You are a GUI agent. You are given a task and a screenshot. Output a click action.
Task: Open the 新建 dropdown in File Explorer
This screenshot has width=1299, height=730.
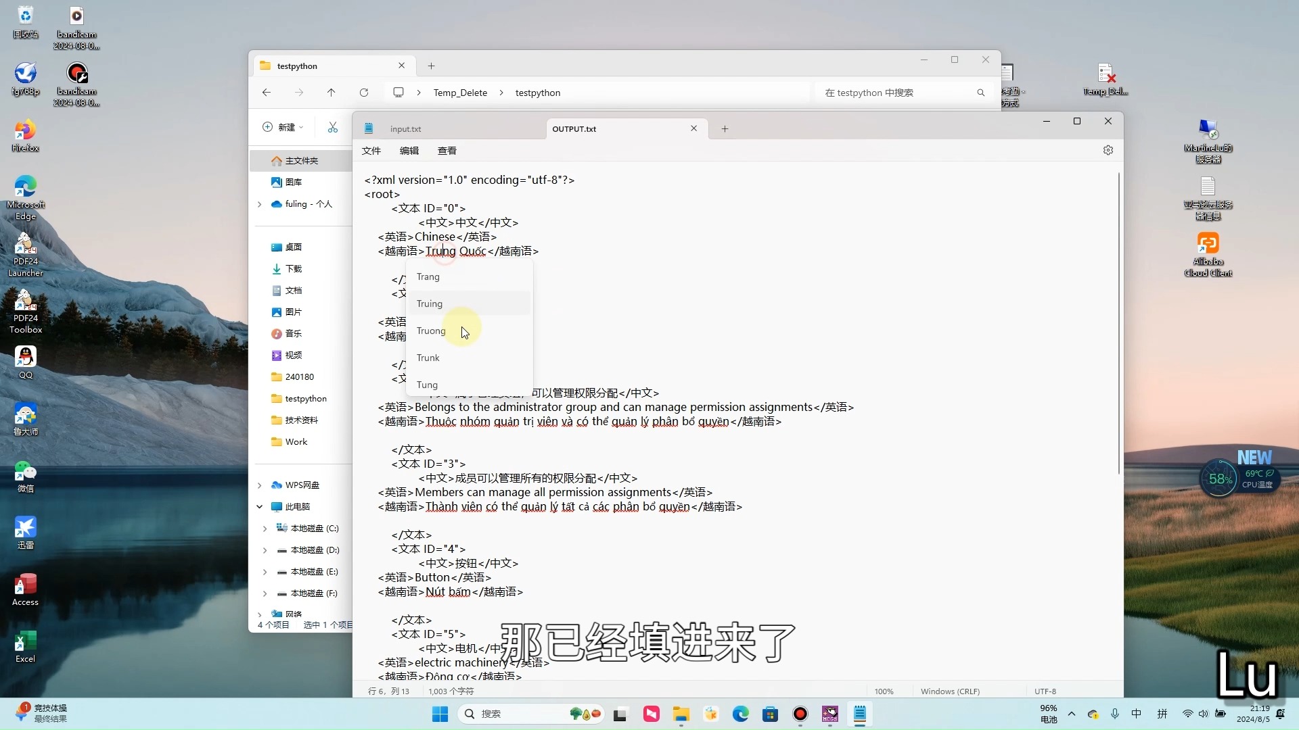click(x=283, y=127)
